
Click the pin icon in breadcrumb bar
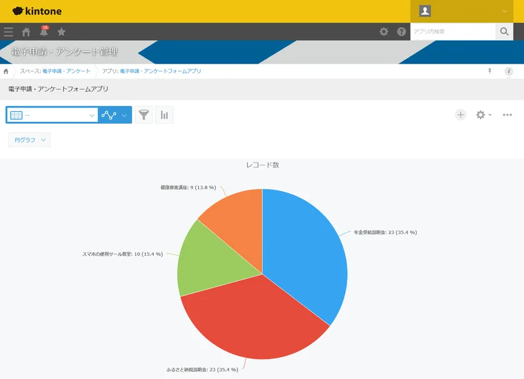490,71
